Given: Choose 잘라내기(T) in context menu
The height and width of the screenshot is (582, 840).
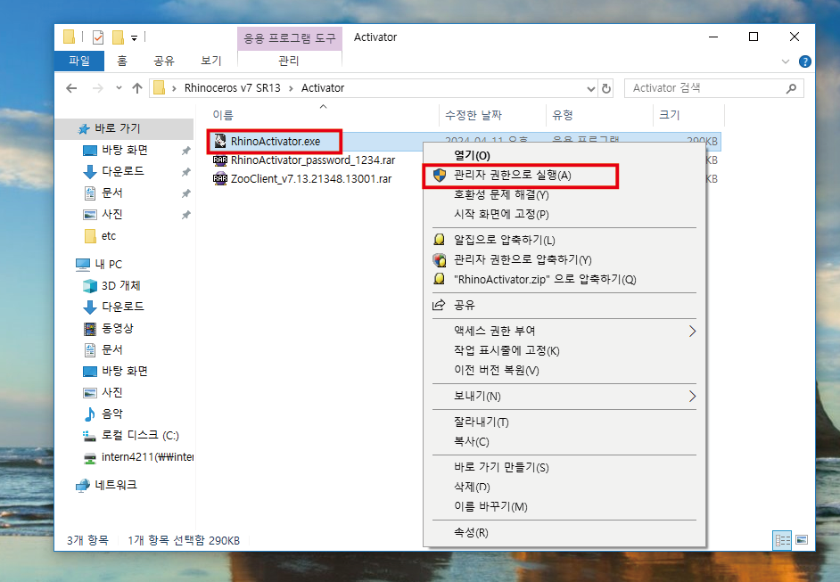Looking at the screenshot, I should tap(564, 422).
